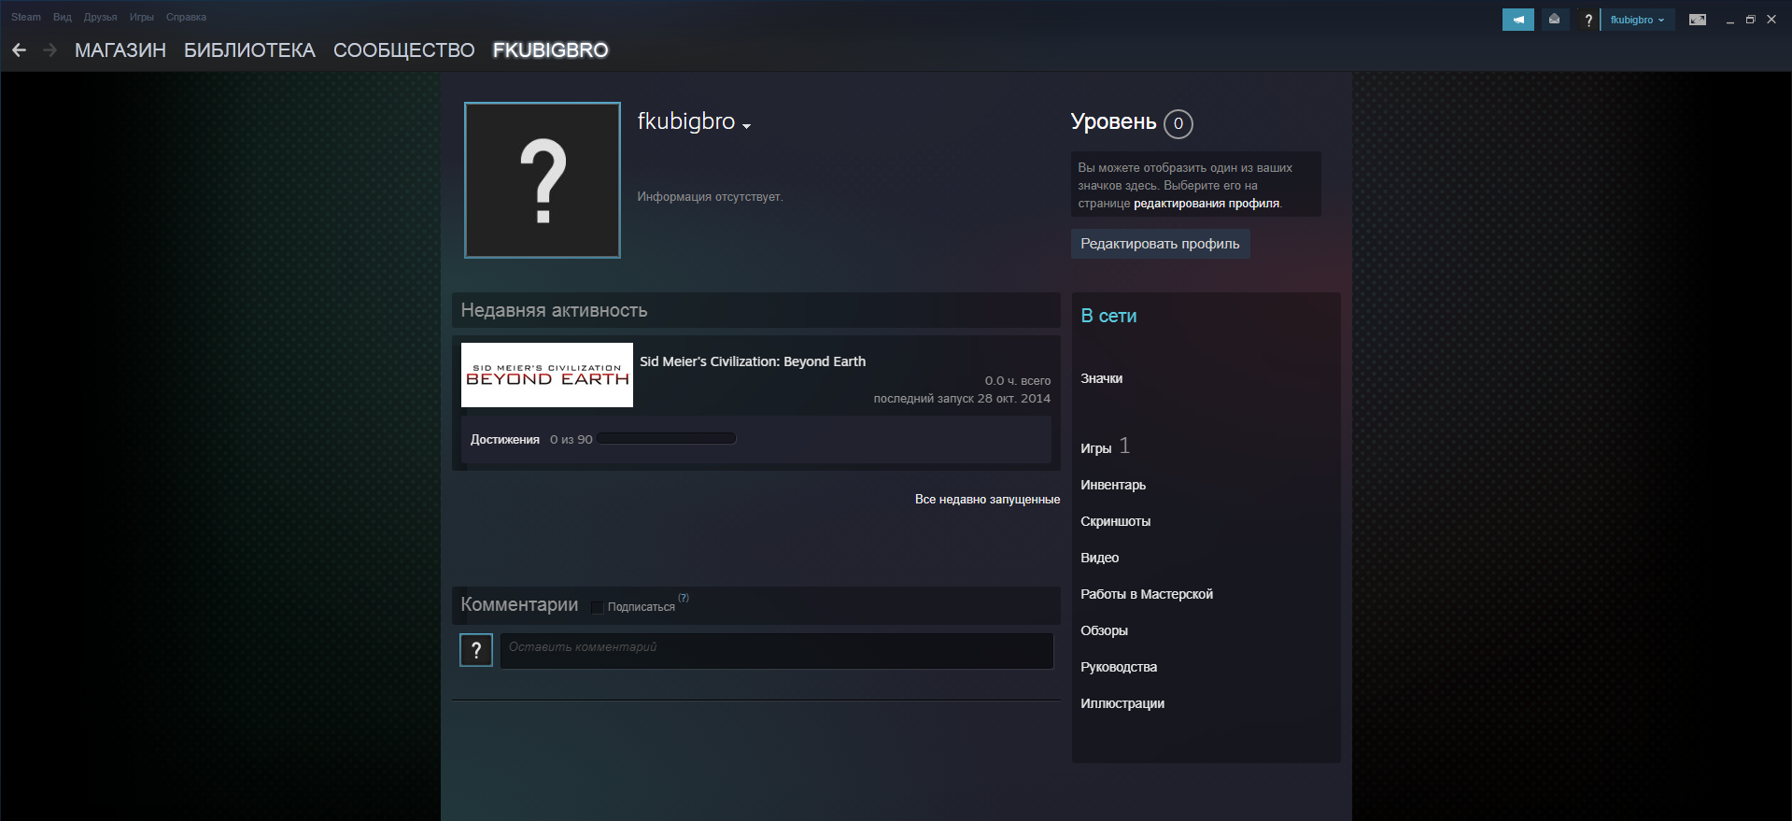Open the help question mark icon
Screen dimensions: 1792x821
(x=1587, y=20)
